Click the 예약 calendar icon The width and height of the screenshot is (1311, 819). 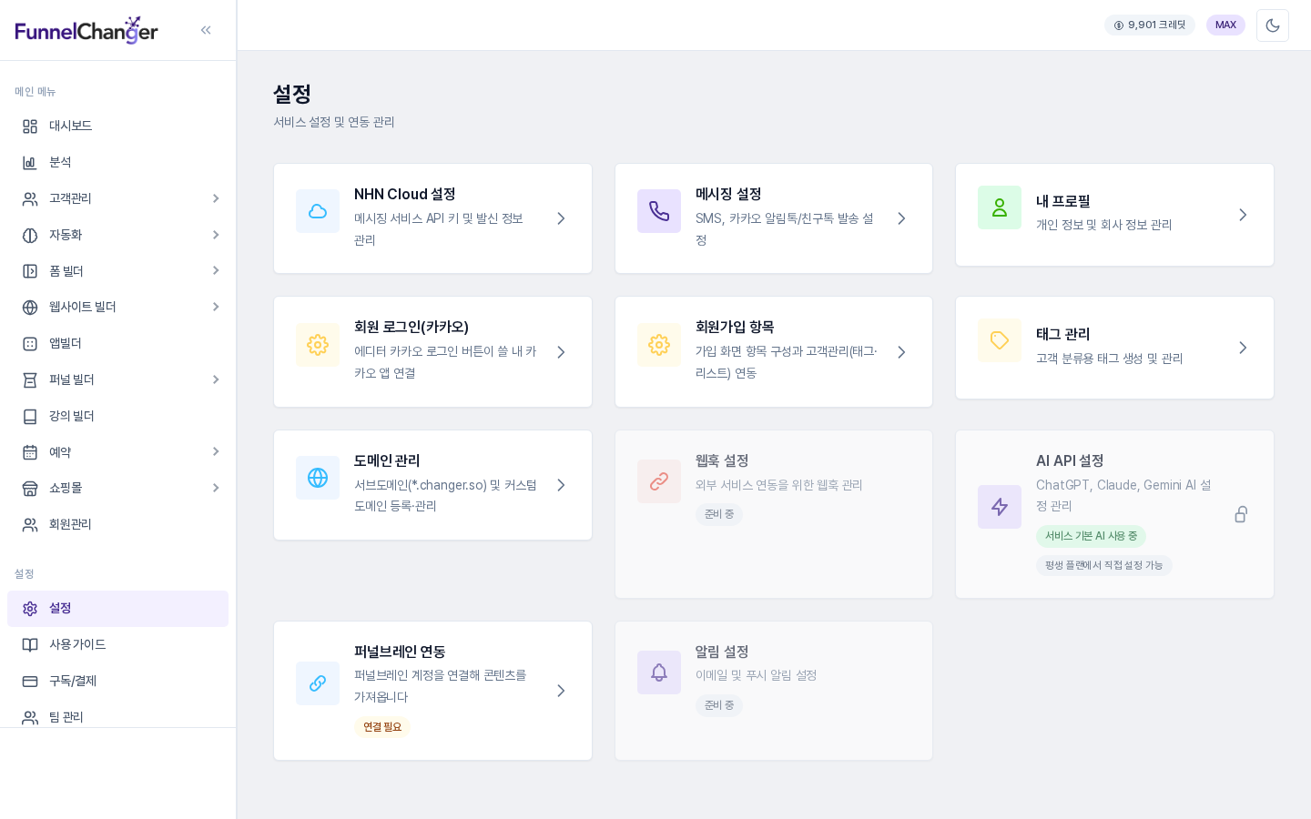tap(30, 452)
